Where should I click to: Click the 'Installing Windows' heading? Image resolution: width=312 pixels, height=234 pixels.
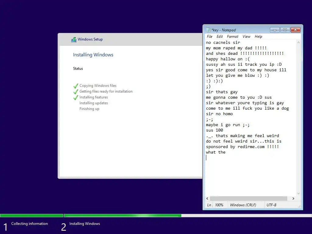point(93,55)
